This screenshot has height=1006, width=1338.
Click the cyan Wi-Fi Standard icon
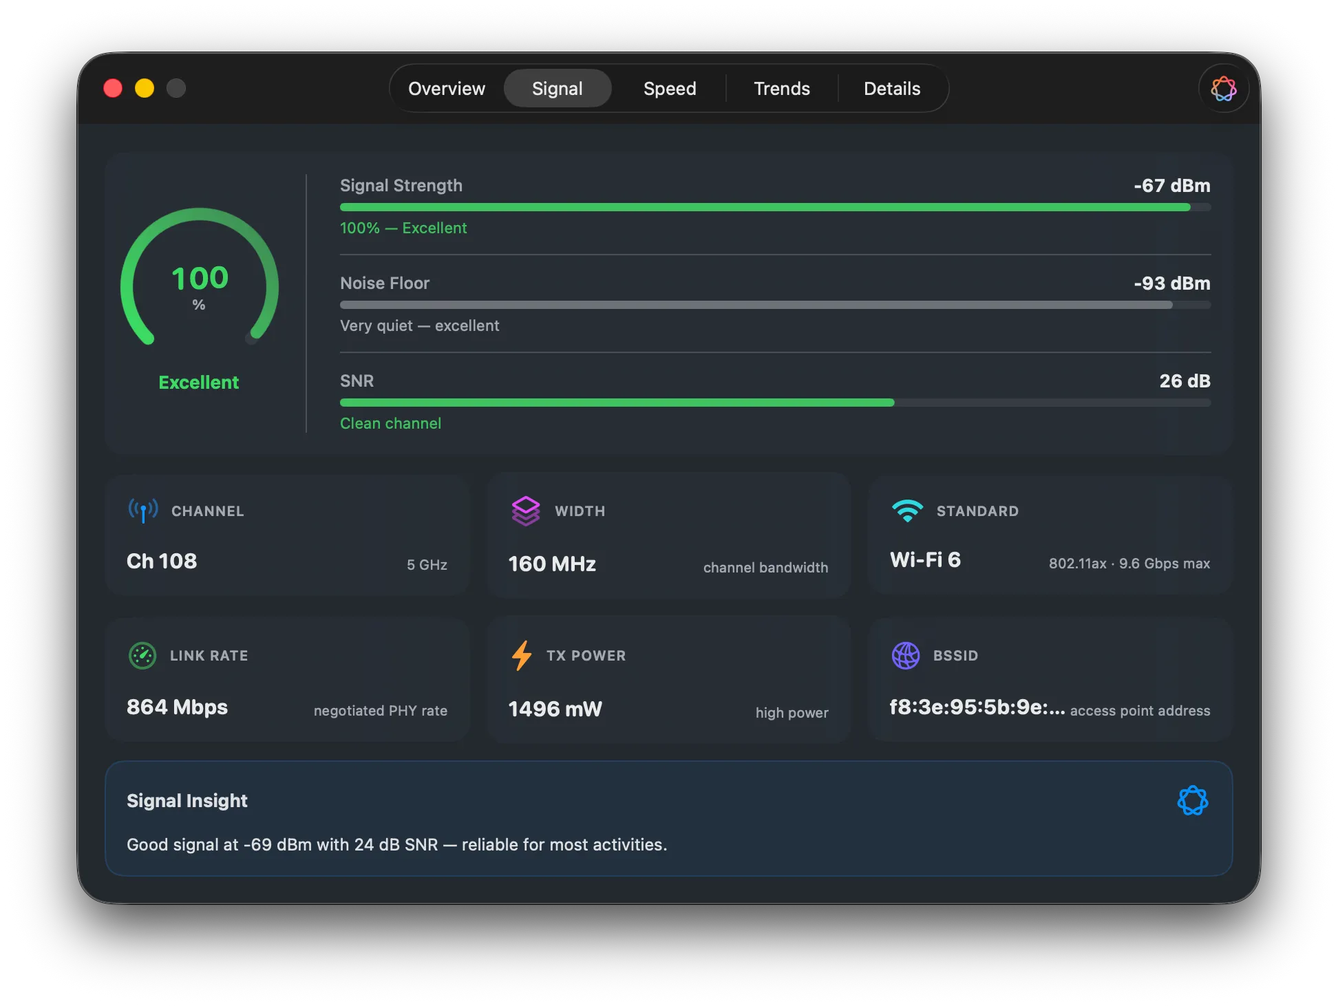point(907,511)
